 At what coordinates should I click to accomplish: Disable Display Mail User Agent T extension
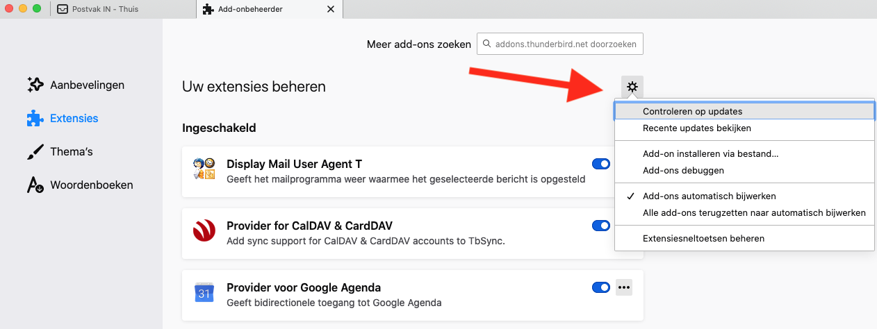point(600,164)
